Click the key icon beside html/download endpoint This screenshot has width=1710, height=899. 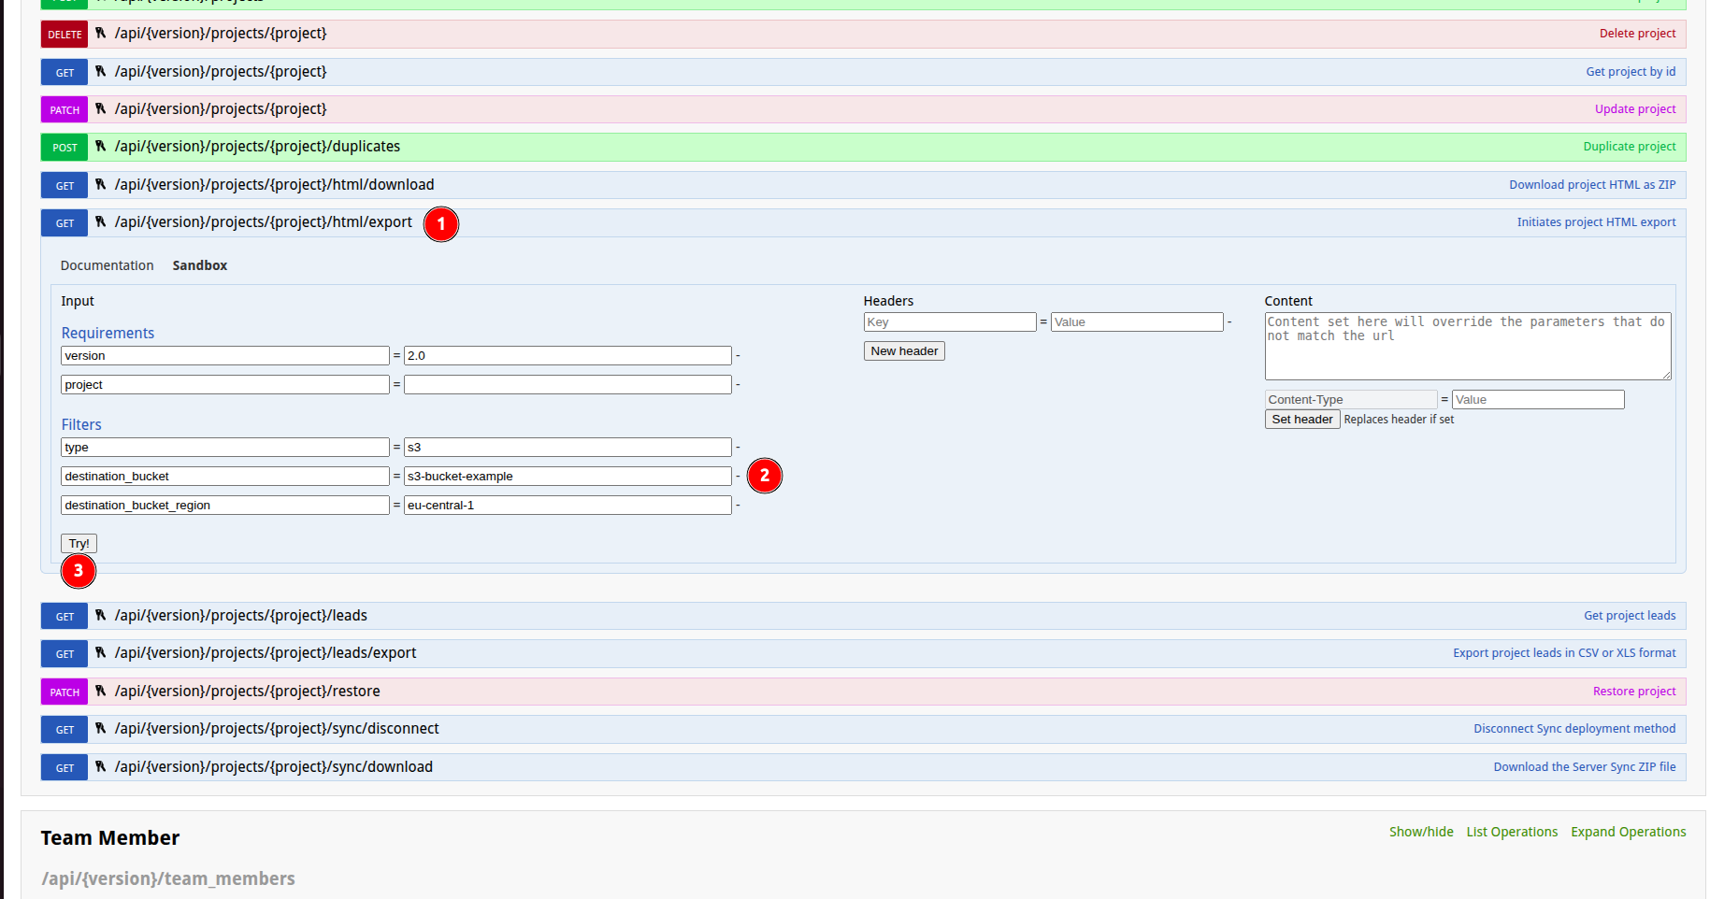click(x=101, y=185)
